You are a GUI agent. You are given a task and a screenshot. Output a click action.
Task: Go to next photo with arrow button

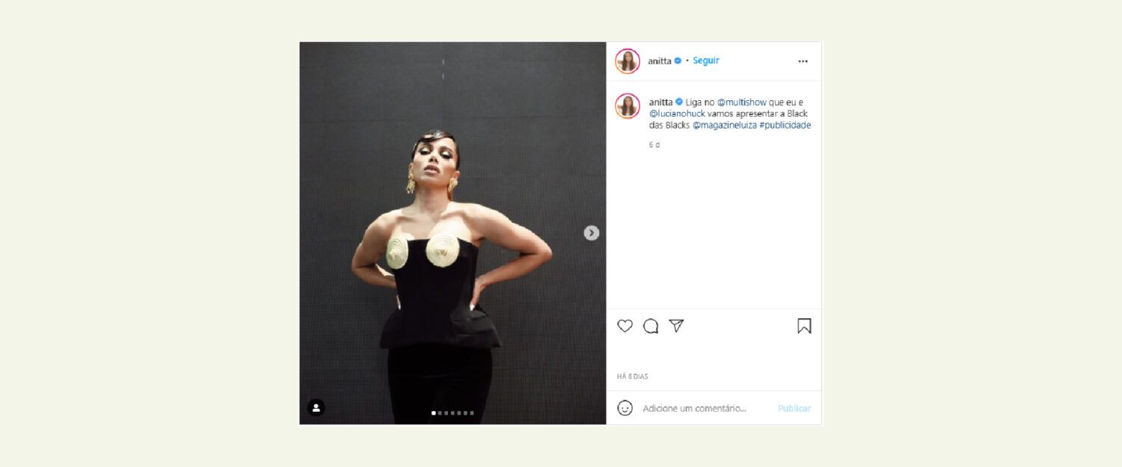click(x=591, y=233)
